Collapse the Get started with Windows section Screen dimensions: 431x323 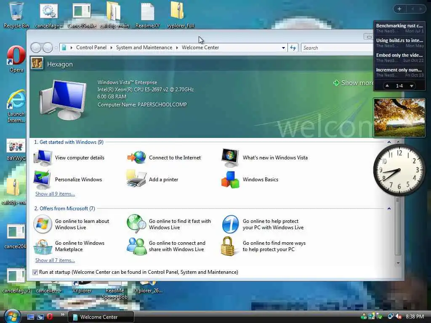click(x=389, y=142)
